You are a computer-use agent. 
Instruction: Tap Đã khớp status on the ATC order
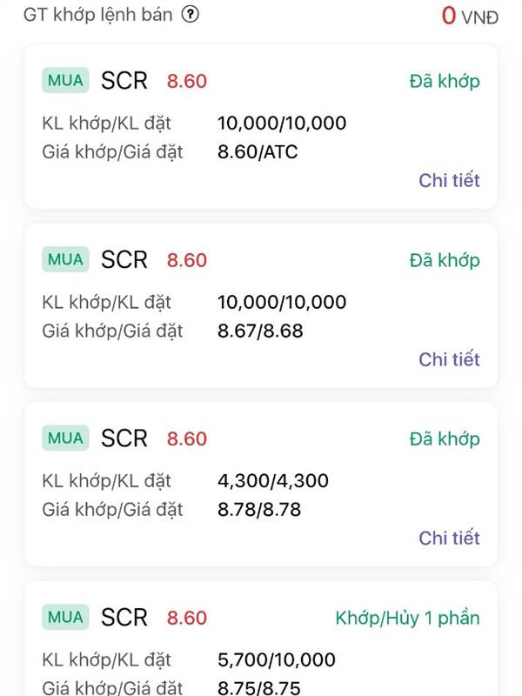click(445, 81)
